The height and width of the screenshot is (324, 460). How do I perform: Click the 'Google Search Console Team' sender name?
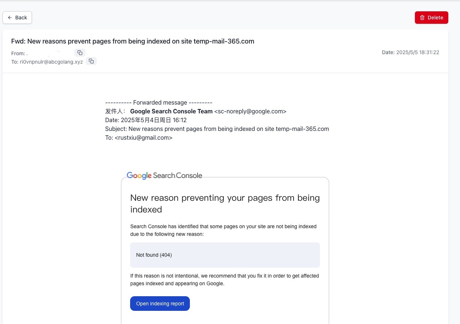tap(171, 111)
